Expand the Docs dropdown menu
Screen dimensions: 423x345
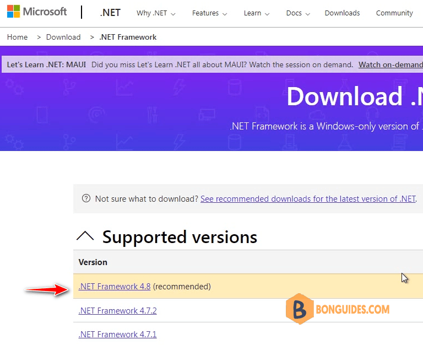[298, 13]
